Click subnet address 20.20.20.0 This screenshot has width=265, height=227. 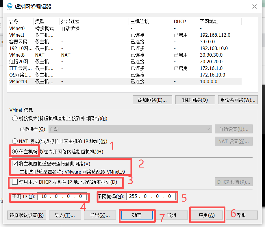click(211, 62)
